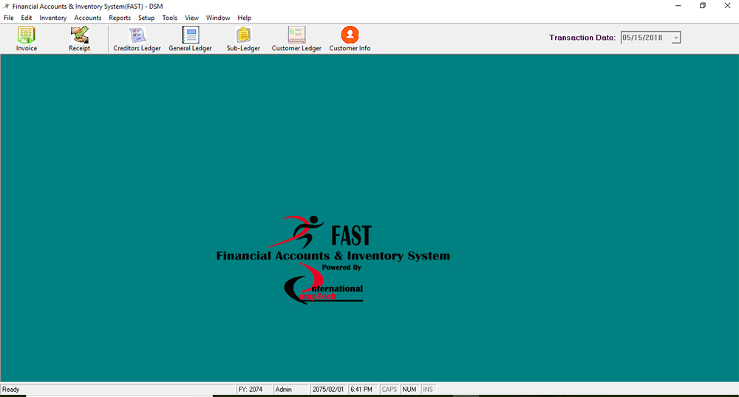Click the 'Ready' status bar text
This screenshot has width=739, height=397.
(11, 390)
